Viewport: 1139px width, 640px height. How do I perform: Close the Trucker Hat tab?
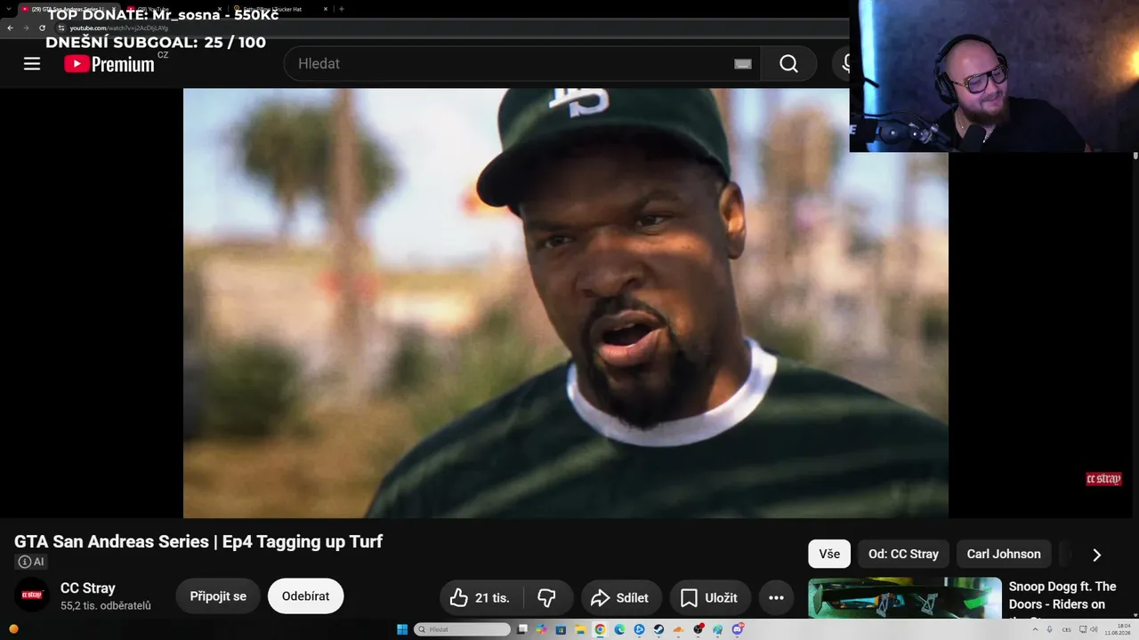325,9
